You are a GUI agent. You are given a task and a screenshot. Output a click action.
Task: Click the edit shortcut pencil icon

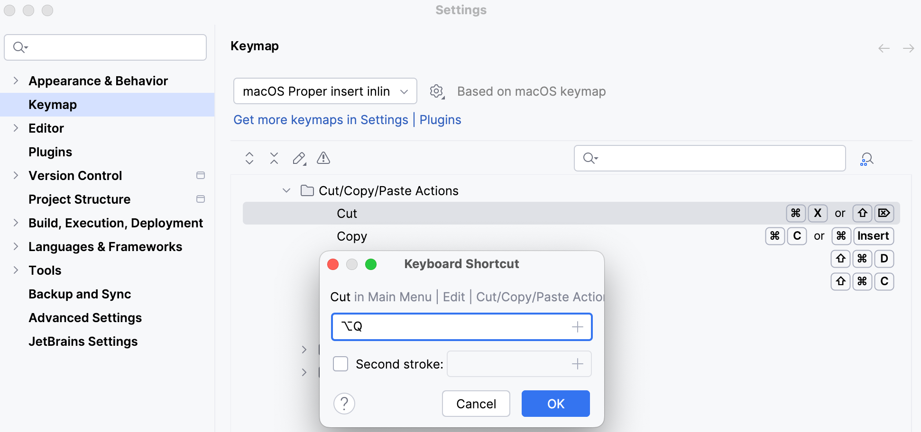click(298, 158)
